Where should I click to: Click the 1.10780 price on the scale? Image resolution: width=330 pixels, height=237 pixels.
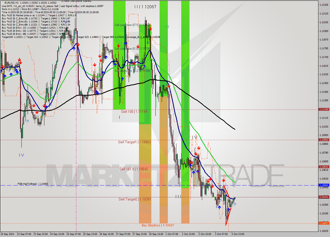(324, 153)
